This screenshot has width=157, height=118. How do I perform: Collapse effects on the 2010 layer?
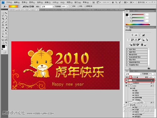154,86
